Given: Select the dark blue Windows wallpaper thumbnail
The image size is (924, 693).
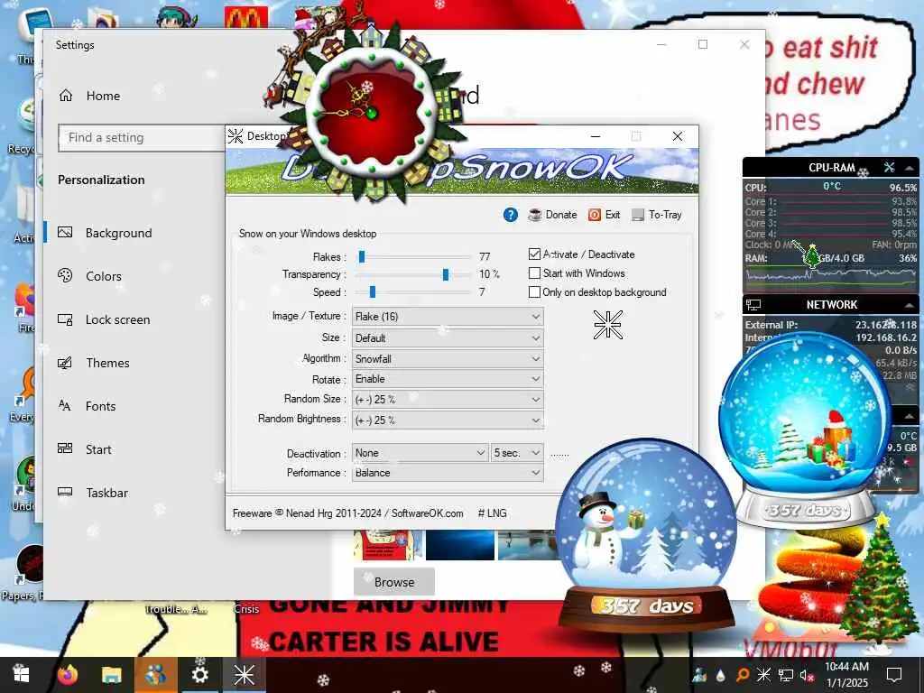Looking at the screenshot, I should point(460,545).
